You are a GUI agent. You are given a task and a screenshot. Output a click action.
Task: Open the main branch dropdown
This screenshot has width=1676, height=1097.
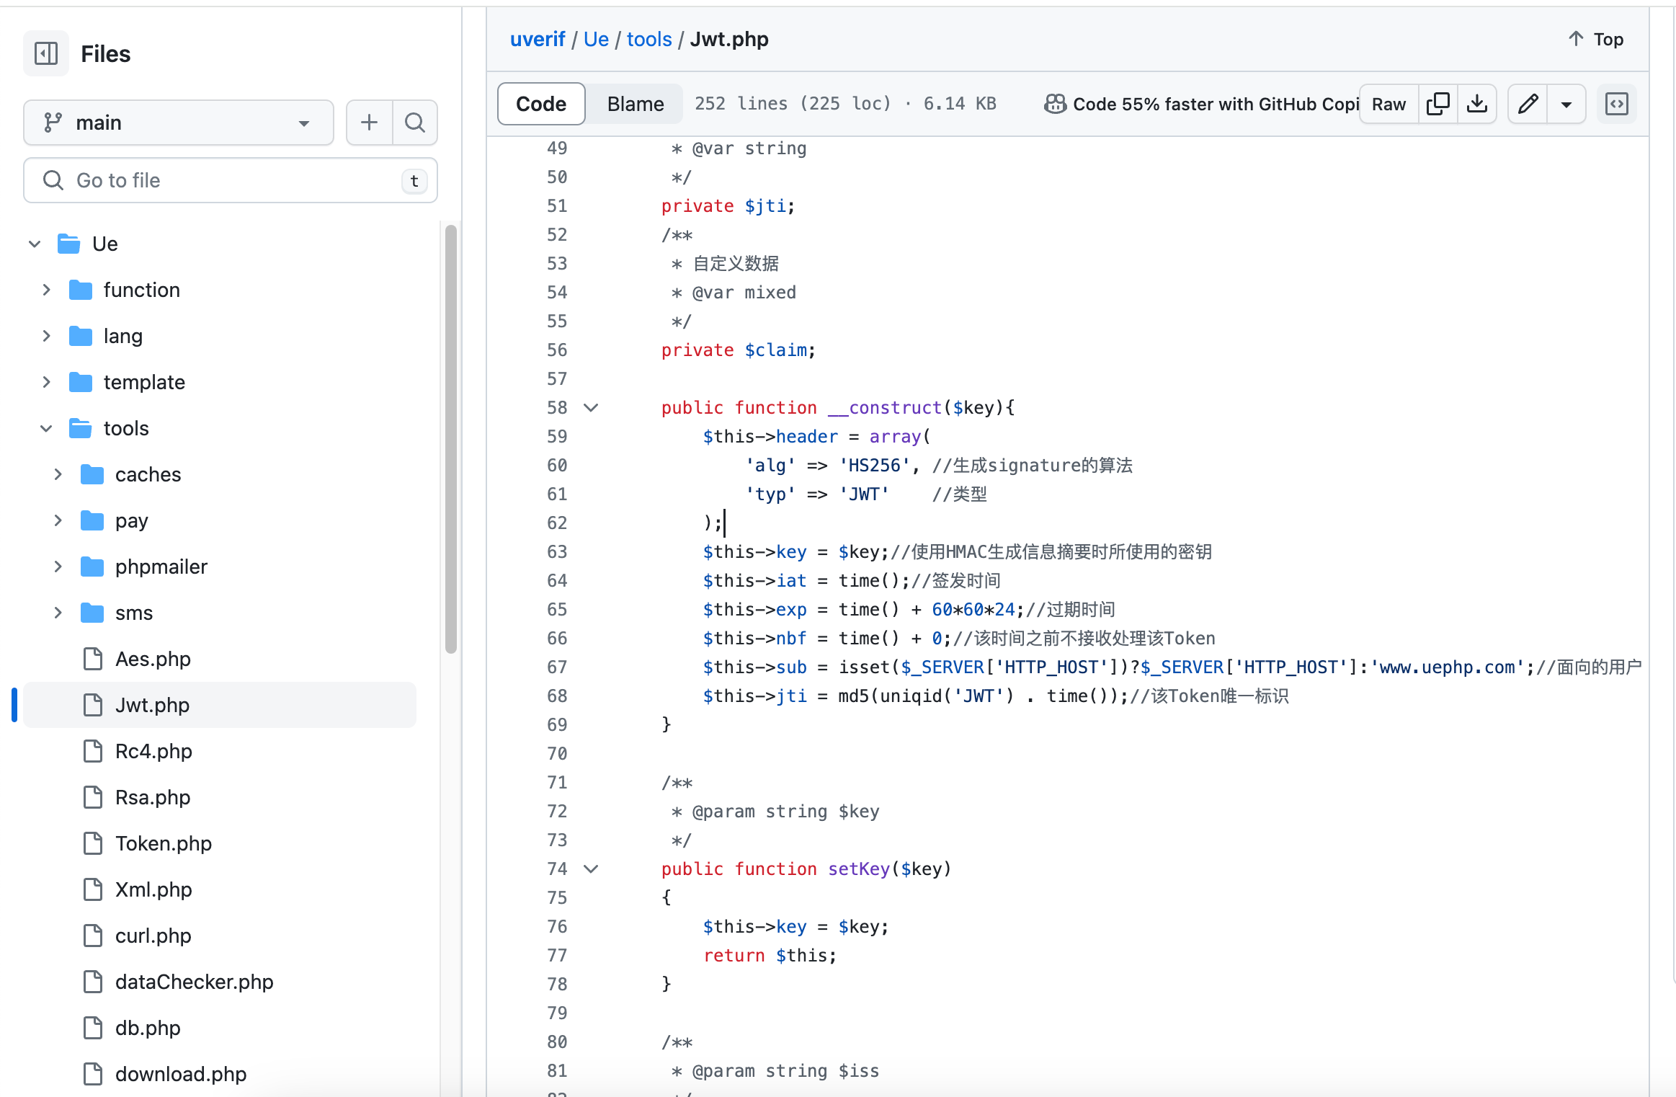coord(178,123)
